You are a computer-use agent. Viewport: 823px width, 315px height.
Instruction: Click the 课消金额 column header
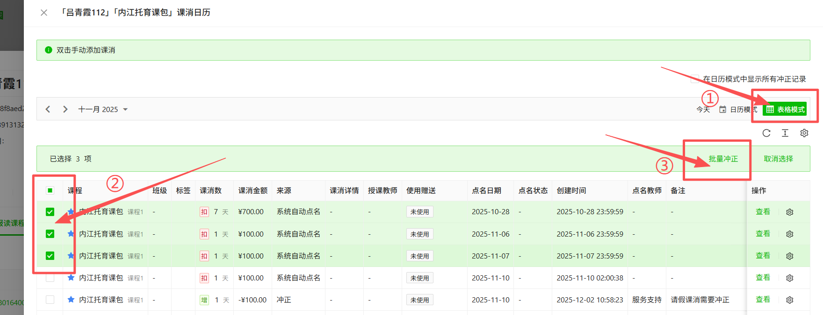253,190
